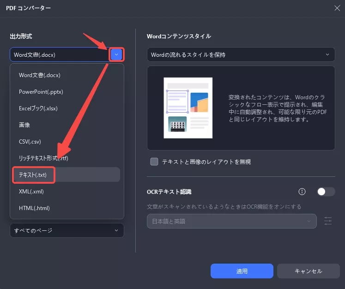
Task: Click the 適用 button
Action: tap(242, 271)
